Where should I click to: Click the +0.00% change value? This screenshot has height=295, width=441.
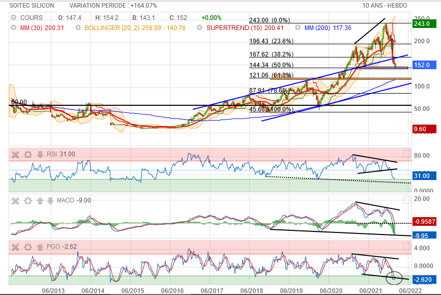click(x=211, y=18)
